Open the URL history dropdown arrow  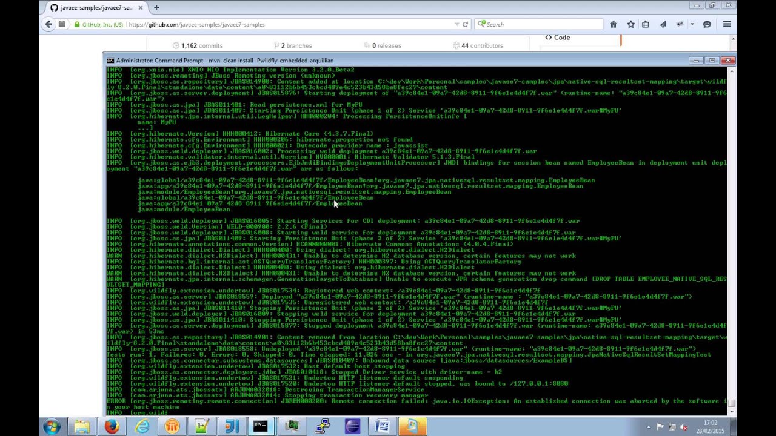click(x=457, y=25)
